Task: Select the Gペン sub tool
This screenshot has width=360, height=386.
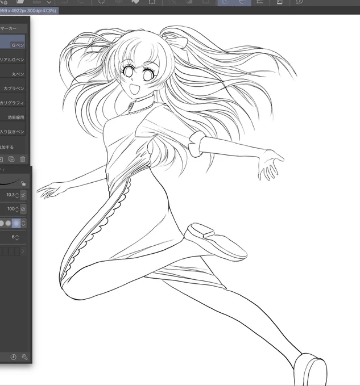Action: coord(13,41)
